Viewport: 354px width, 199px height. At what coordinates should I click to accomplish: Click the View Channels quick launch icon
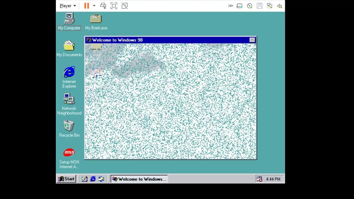101,179
